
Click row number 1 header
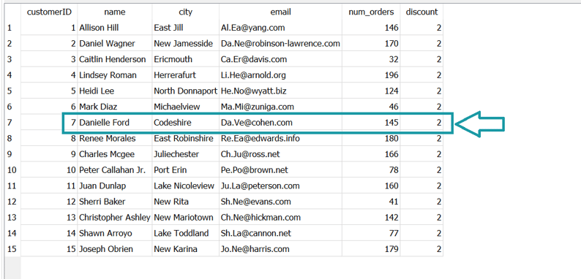tap(10, 28)
